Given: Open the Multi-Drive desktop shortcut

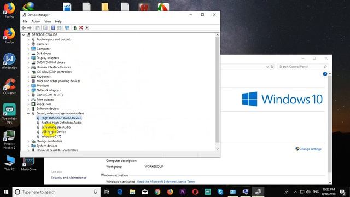Looking at the screenshot, I should 28,164.
